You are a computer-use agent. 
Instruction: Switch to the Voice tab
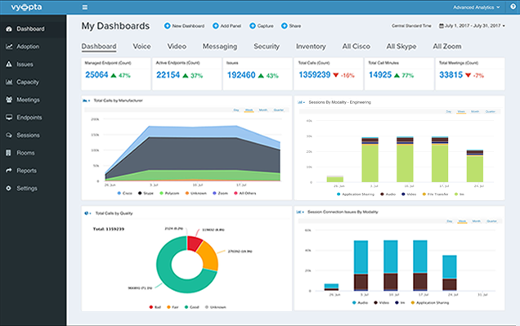141,47
